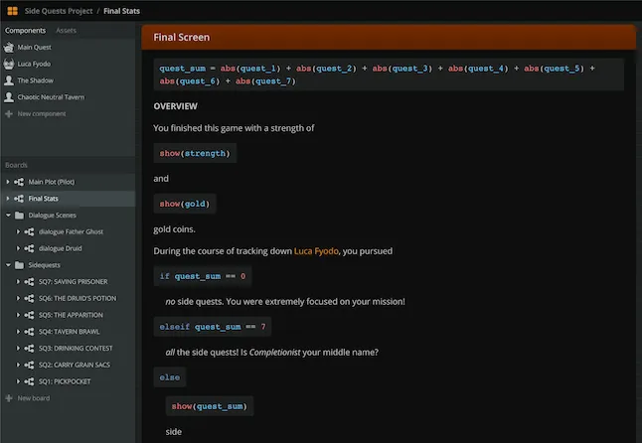Click the quest_sum abs formula code block
The height and width of the screenshot is (443, 642).
coord(389,74)
